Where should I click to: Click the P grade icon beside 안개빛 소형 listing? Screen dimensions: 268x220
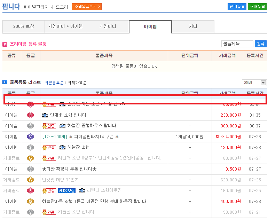pyautogui.click(x=30, y=115)
